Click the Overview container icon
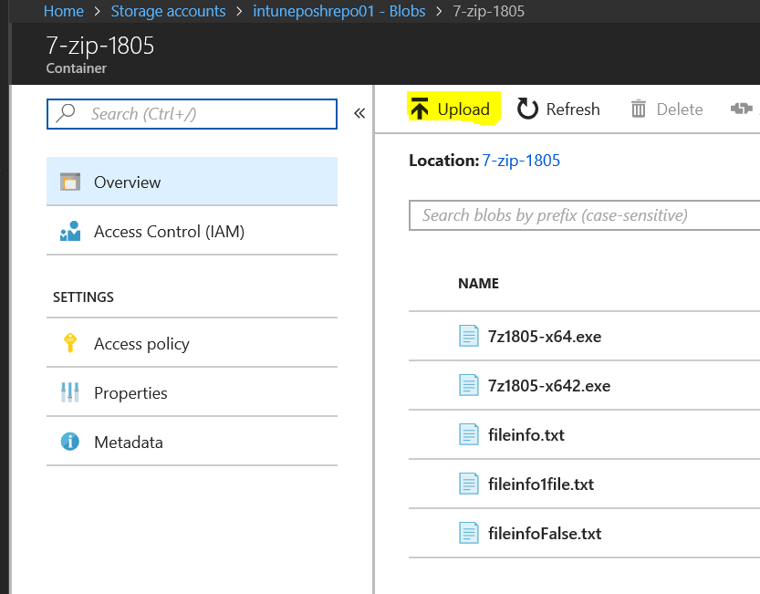The image size is (760, 594). click(70, 182)
